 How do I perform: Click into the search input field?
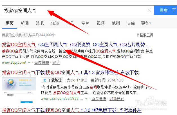73,10
